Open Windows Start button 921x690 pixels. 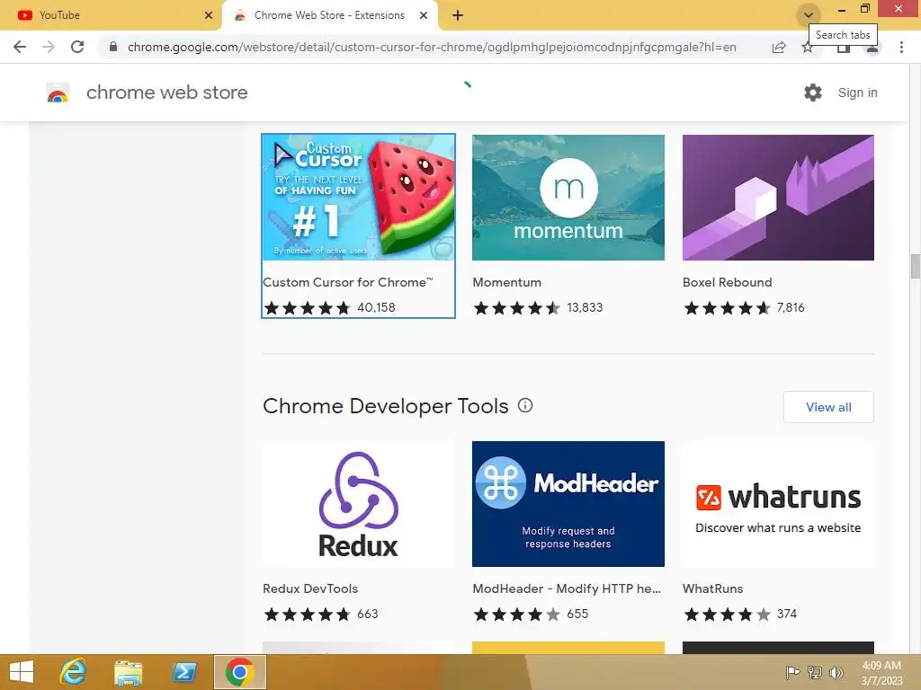(22, 672)
